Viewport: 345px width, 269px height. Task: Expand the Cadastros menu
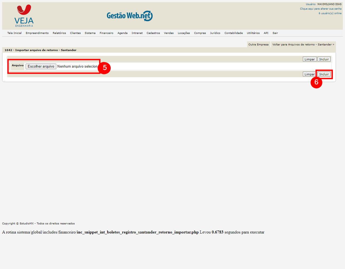coord(153,33)
